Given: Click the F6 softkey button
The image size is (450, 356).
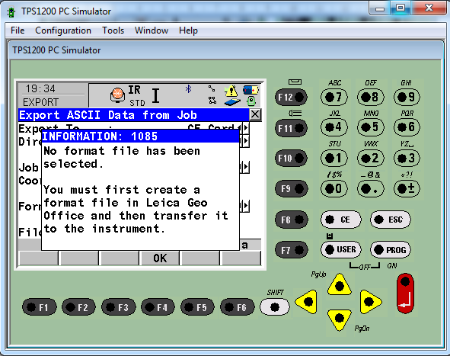Looking at the screenshot, I should (x=237, y=307).
